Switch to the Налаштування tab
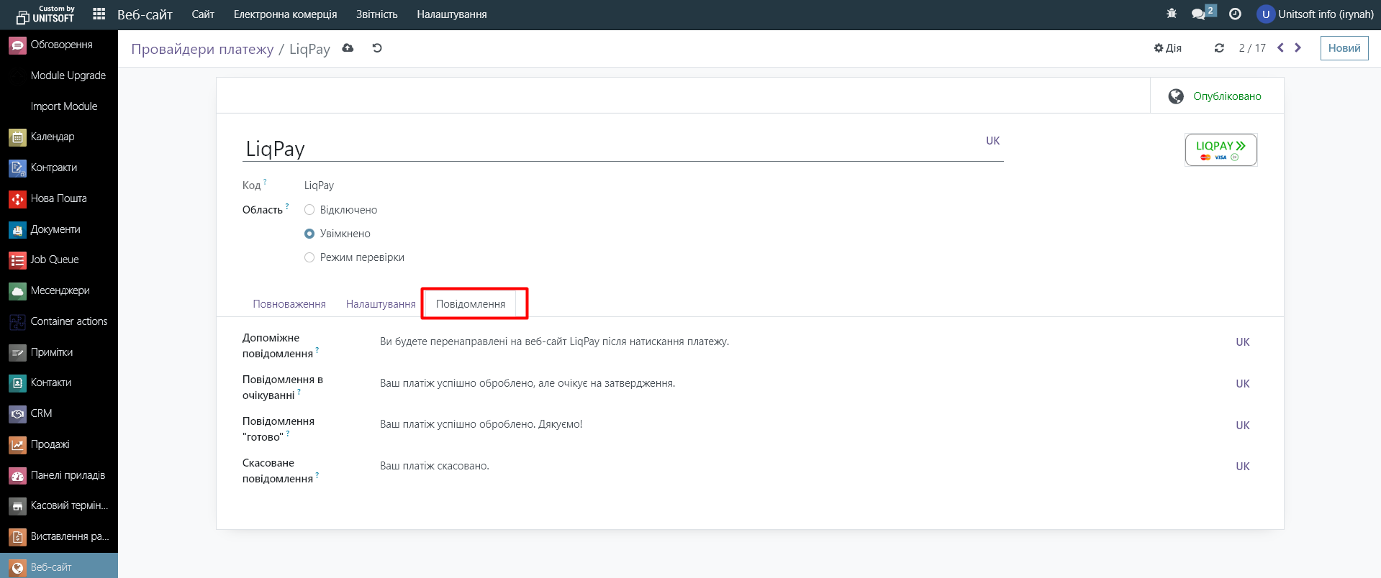 click(381, 304)
